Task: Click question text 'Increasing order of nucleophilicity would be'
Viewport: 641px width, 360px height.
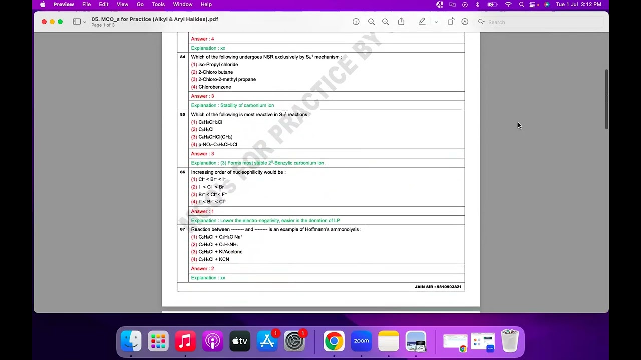Action: pyautogui.click(x=238, y=172)
